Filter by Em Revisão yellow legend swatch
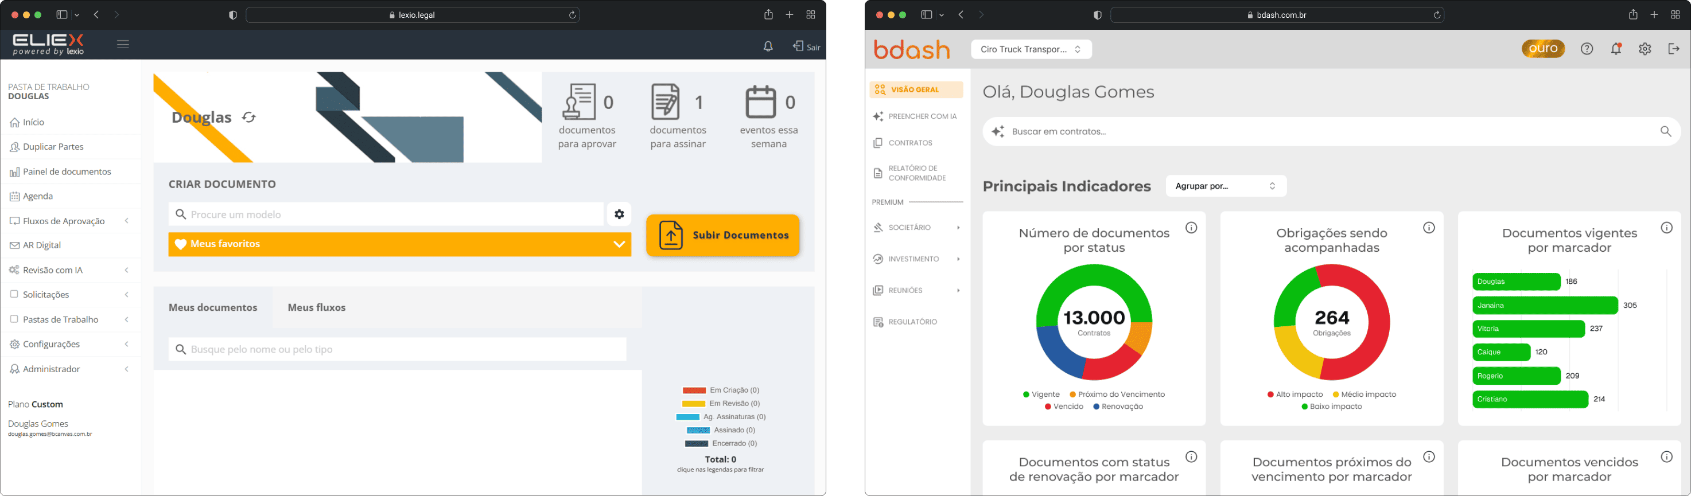Screen dimensions: 1691x496 pyautogui.click(x=693, y=404)
